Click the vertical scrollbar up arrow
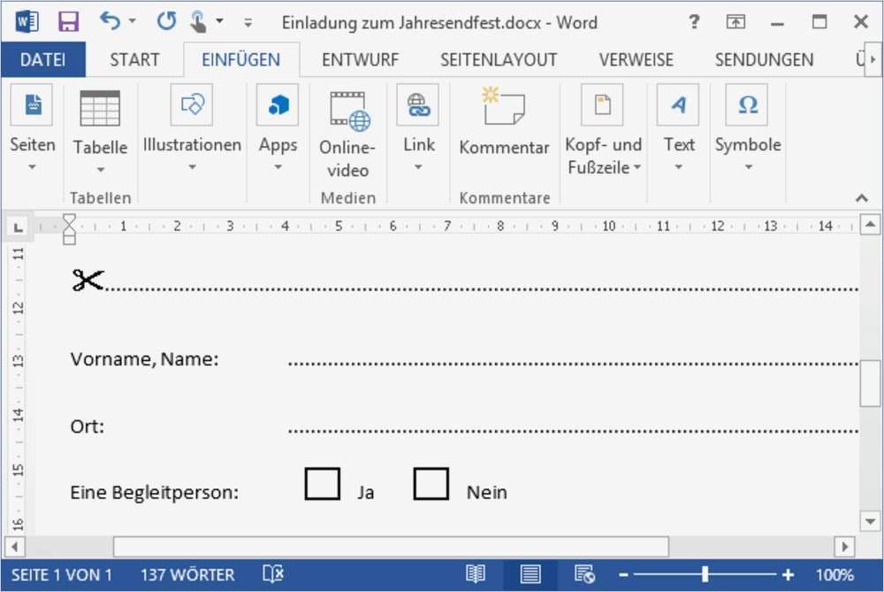Screen dimensions: 884x592 [871, 225]
